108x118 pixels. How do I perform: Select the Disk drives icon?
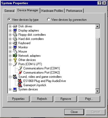point(15,26)
